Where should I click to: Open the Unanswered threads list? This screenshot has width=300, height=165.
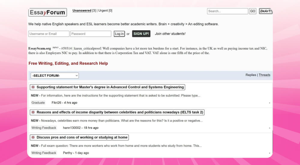pyautogui.click(x=82, y=10)
